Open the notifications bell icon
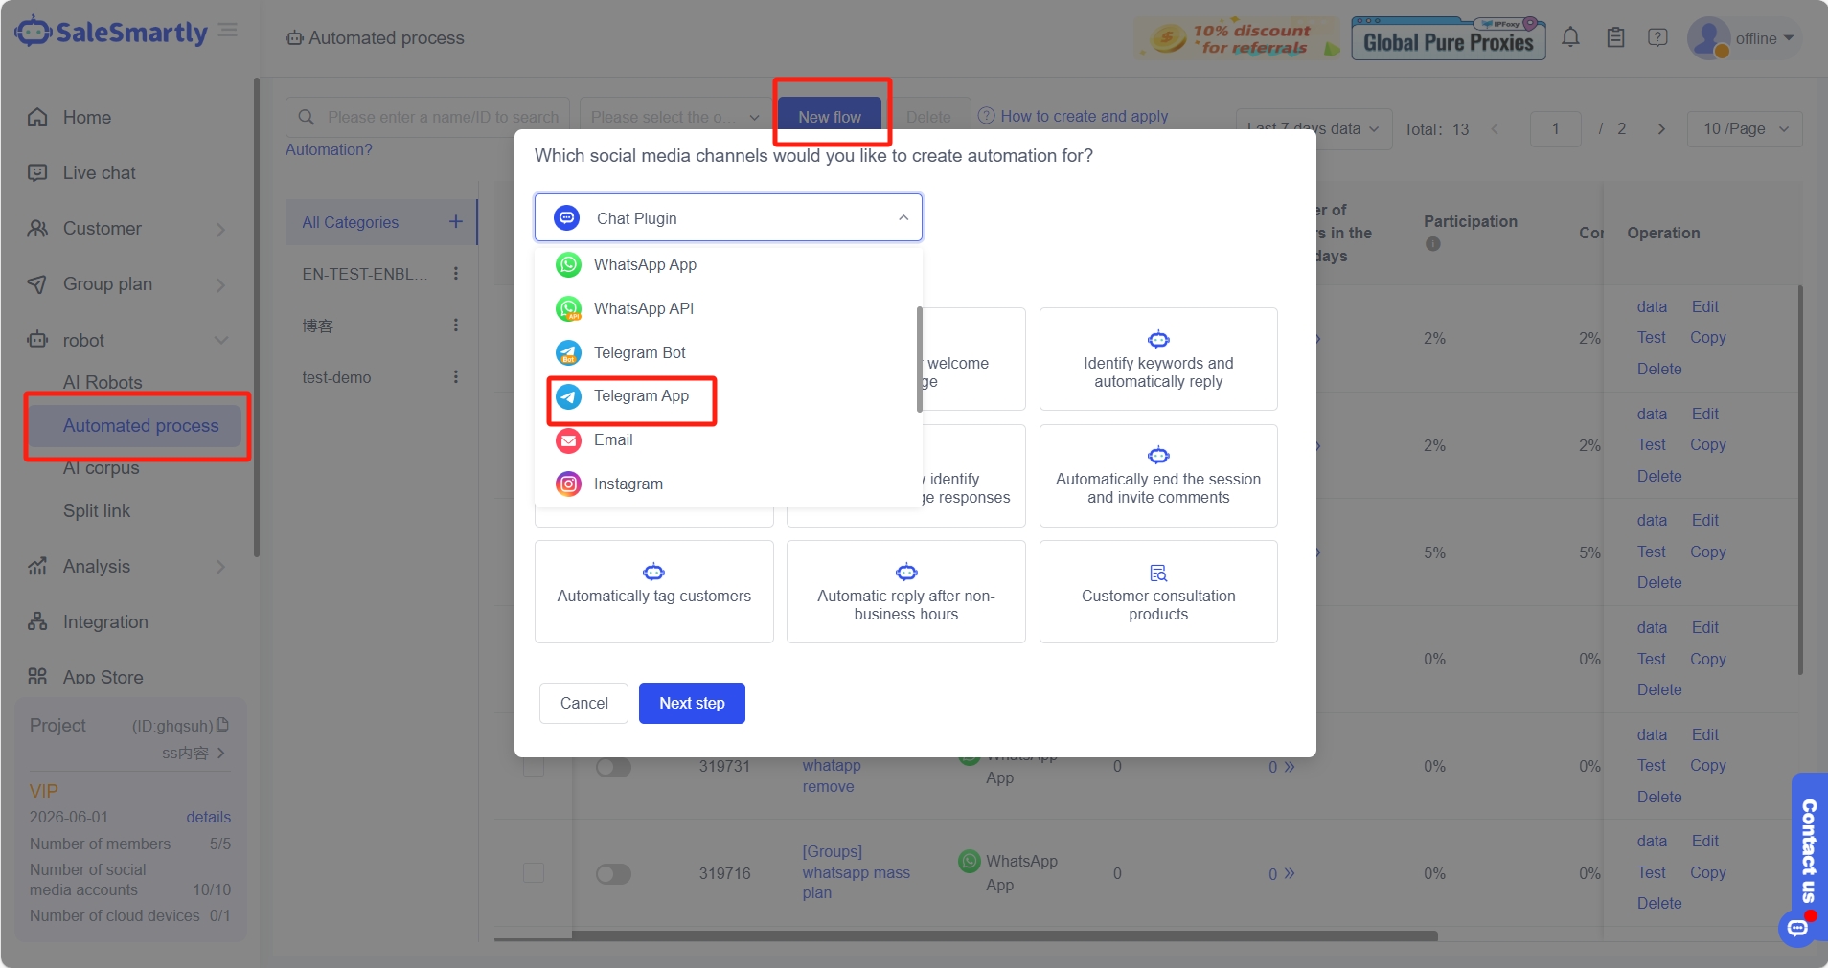The height and width of the screenshot is (968, 1828). pyautogui.click(x=1569, y=37)
